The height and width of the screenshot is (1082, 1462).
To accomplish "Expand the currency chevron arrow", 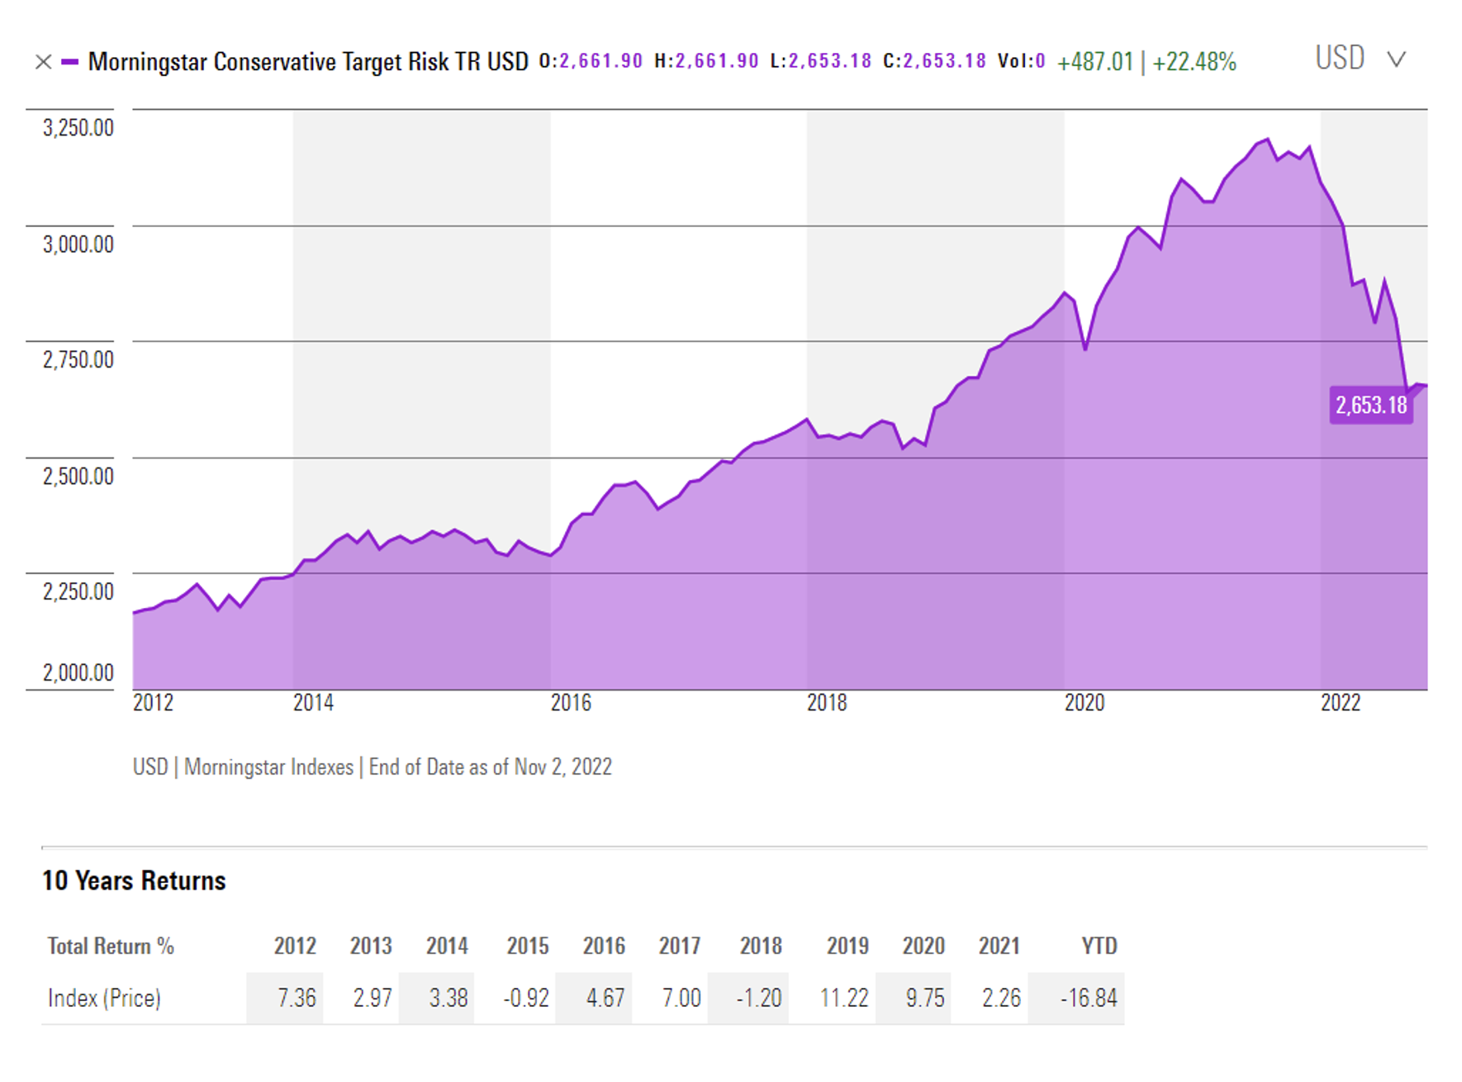I will coord(1396,59).
